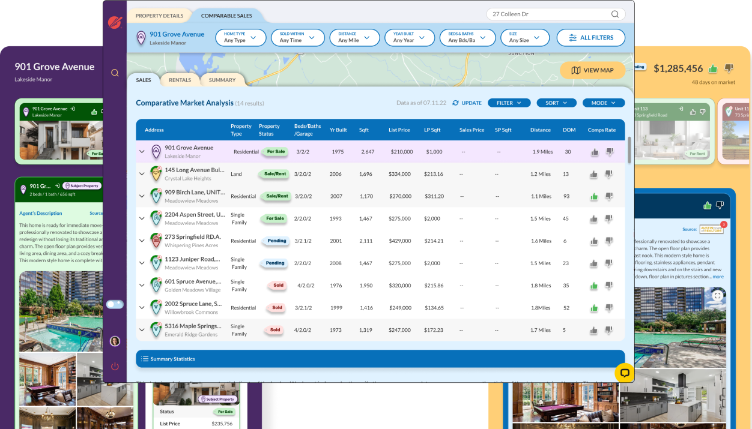The height and width of the screenshot is (429, 752).
Task: Click the refresh icon next to UPDATE
Action: pyautogui.click(x=456, y=103)
